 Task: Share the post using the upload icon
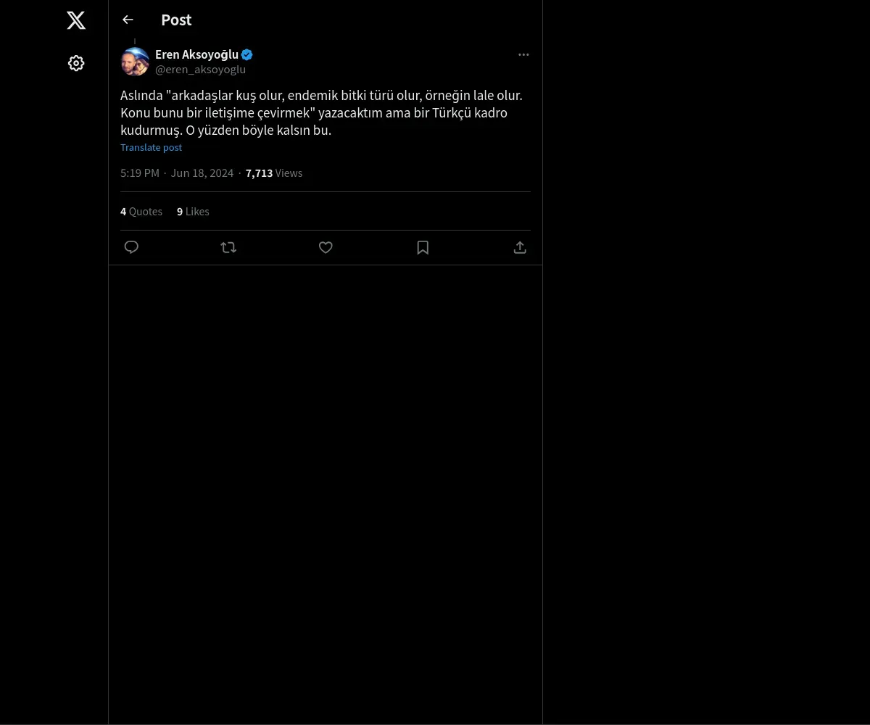(520, 247)
